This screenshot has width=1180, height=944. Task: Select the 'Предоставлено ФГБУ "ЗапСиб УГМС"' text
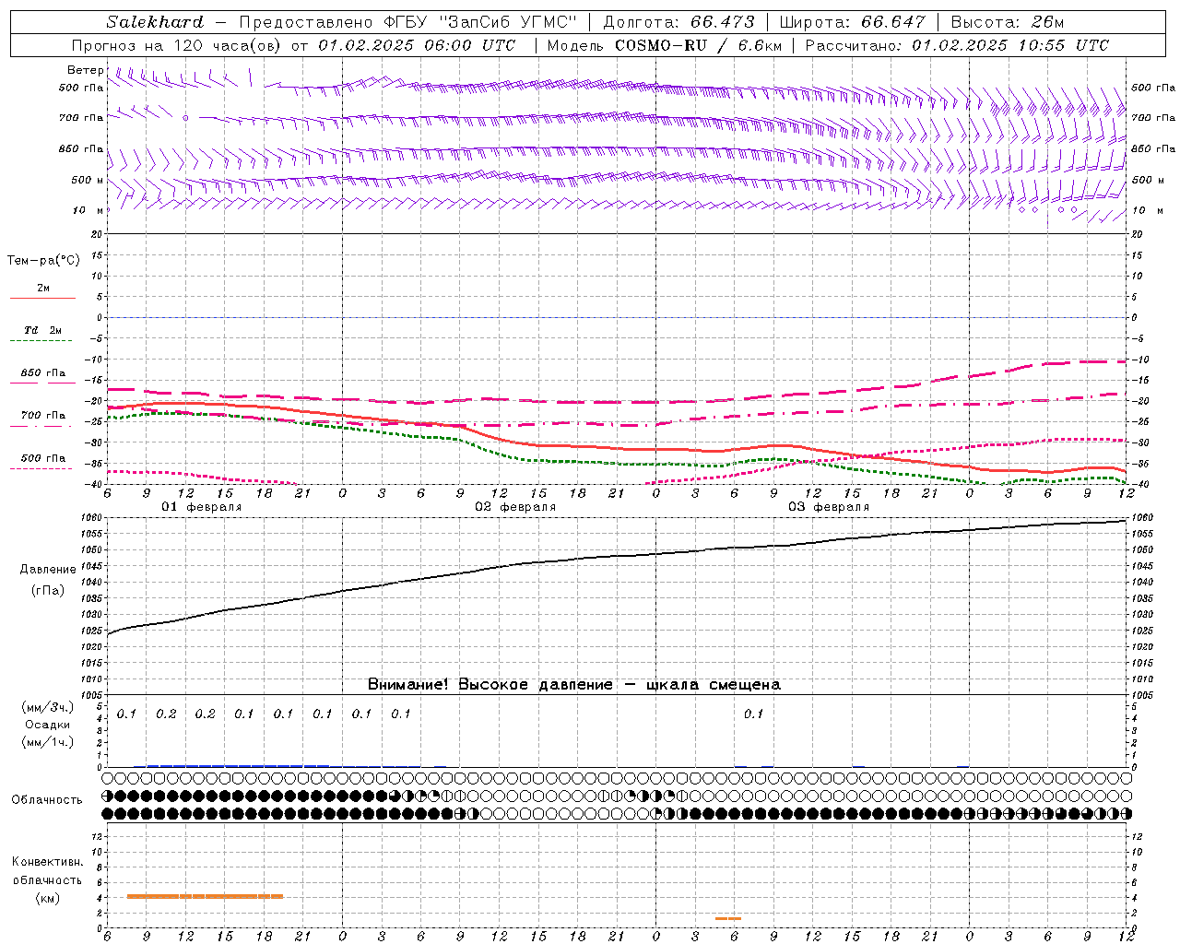point(407,22)
